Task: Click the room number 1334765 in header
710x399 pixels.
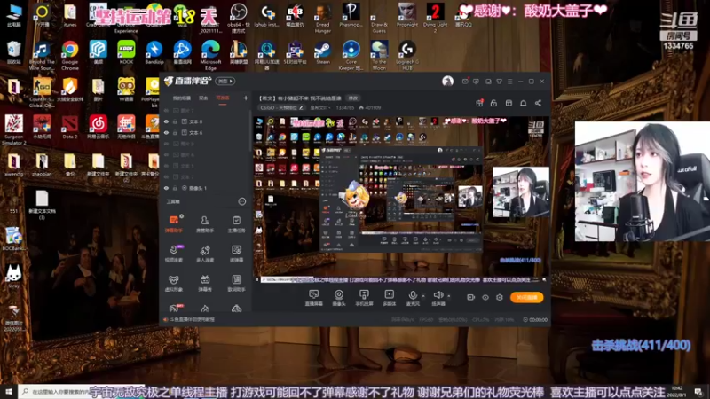Action: [345, 107]
